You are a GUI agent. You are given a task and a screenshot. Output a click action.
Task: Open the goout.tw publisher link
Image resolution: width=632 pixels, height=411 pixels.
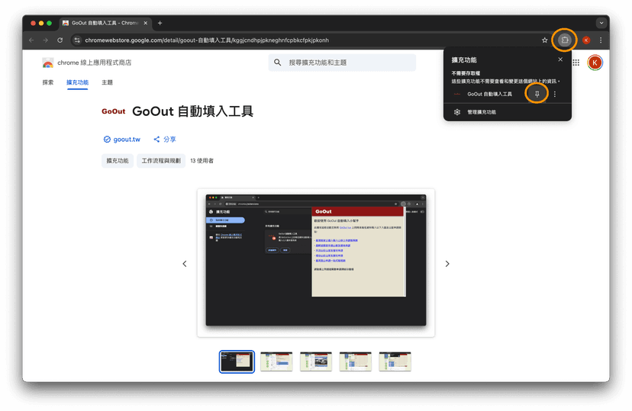click(122, 140)
